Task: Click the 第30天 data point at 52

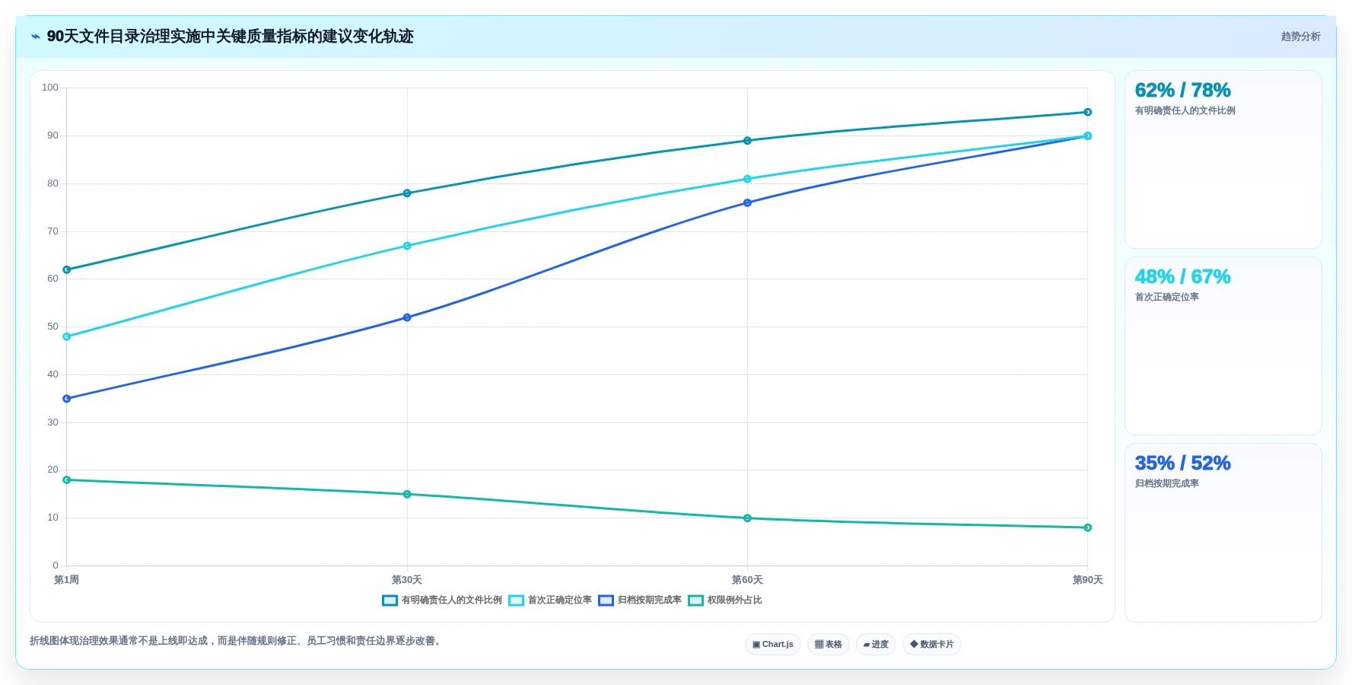Action: click(407, 317)
